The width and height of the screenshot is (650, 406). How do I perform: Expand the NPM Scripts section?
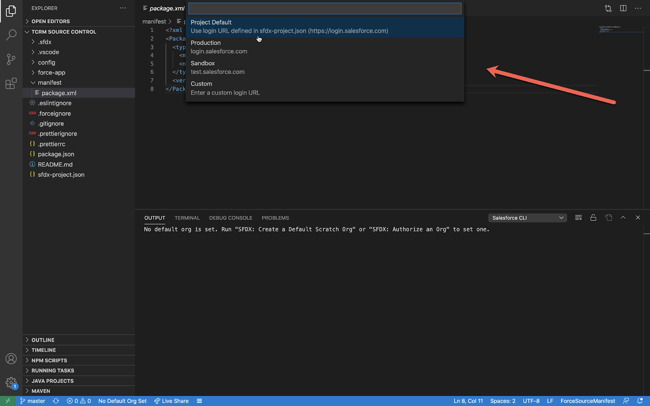pyautogui.click(x=79, y=361)
